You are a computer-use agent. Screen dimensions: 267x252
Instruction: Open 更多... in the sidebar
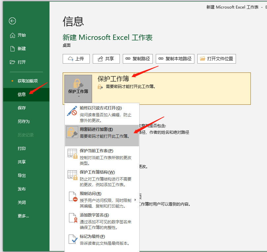coord(26,216)
